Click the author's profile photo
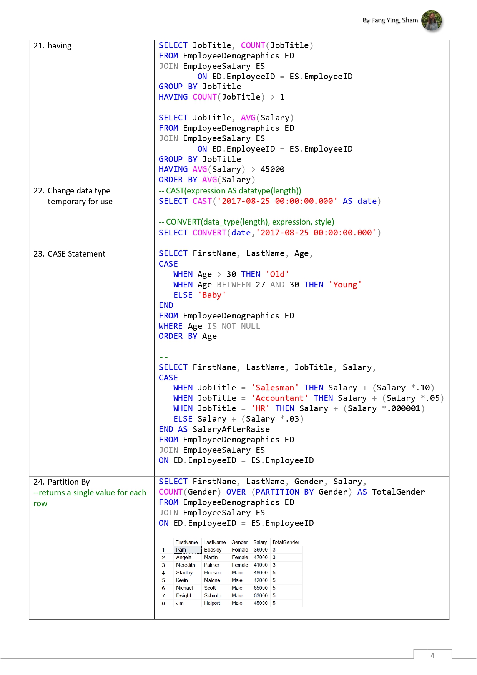477x675 pixels. (x=432, y=20)
